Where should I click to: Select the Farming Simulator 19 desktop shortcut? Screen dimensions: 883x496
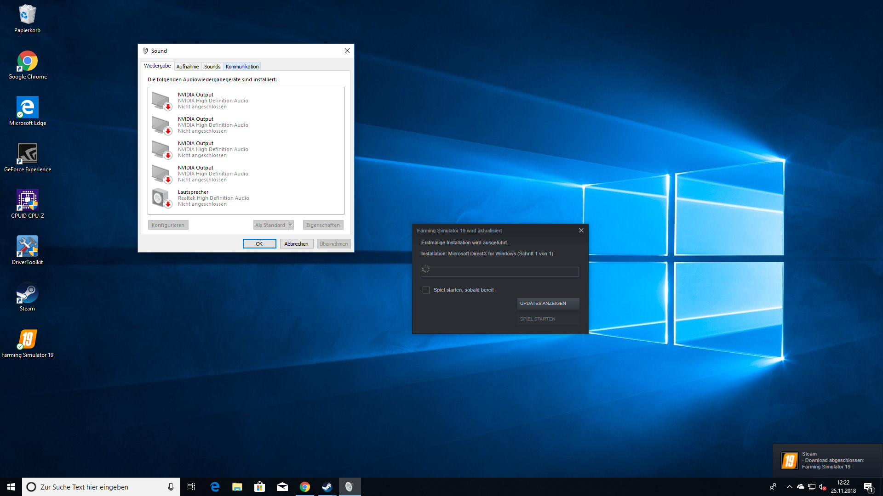(28, 344)
